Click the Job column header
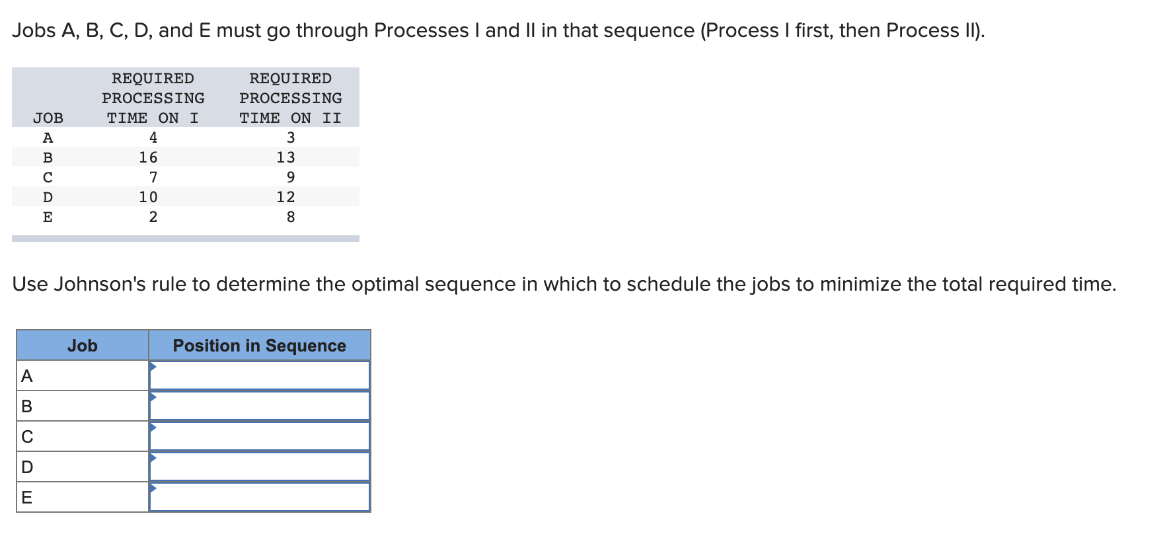The width and height of the screenshot is (1163, 559). point(81,345)
